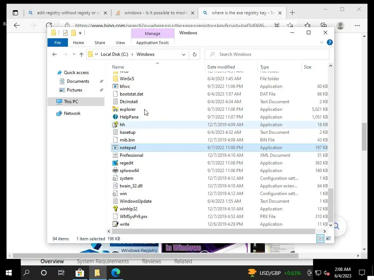Open Application Tools ribbon tab

pyautogui.click(x=152, y=43)
